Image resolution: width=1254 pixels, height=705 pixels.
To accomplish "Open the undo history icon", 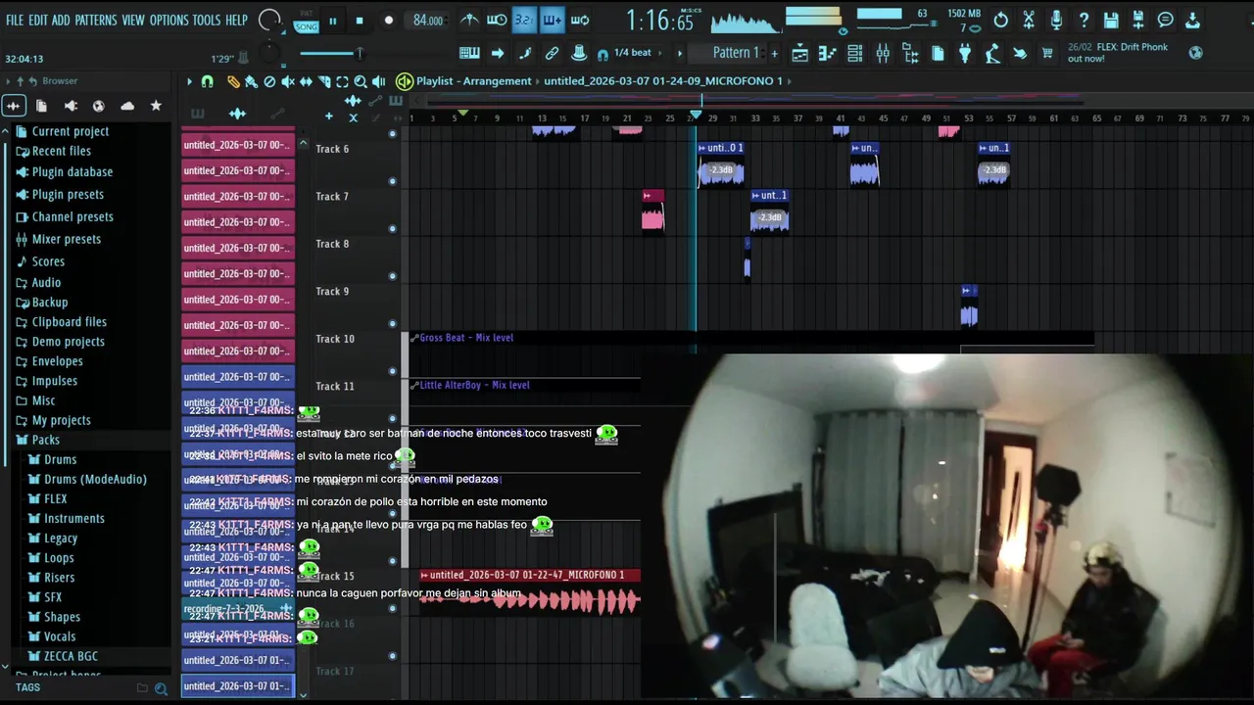I will (1001, 20).
